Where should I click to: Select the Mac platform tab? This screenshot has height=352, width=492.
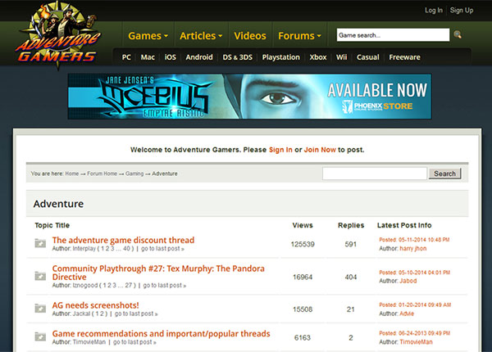point(148,57)
